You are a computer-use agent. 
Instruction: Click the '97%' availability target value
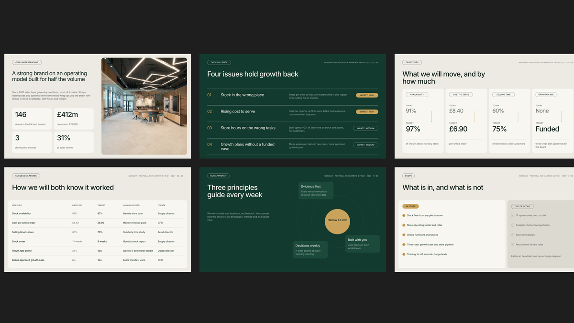[413, 129]
